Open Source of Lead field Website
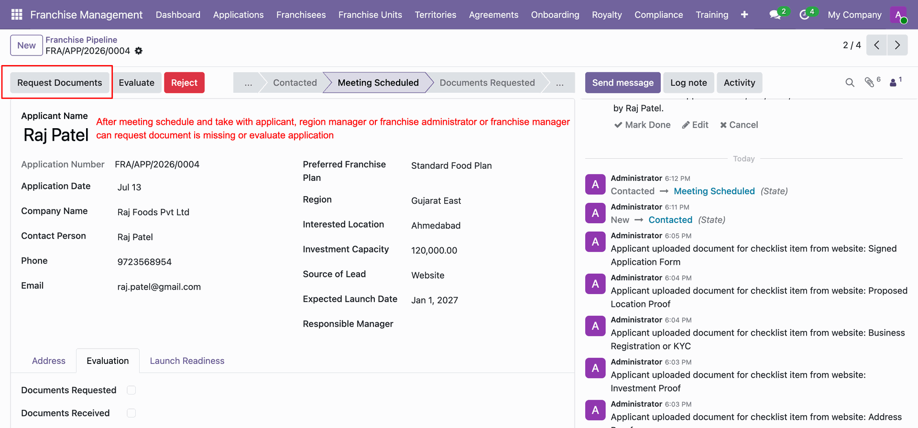This screenshot has height=428, width=918. pyautogui.click(x=427, y=275)
